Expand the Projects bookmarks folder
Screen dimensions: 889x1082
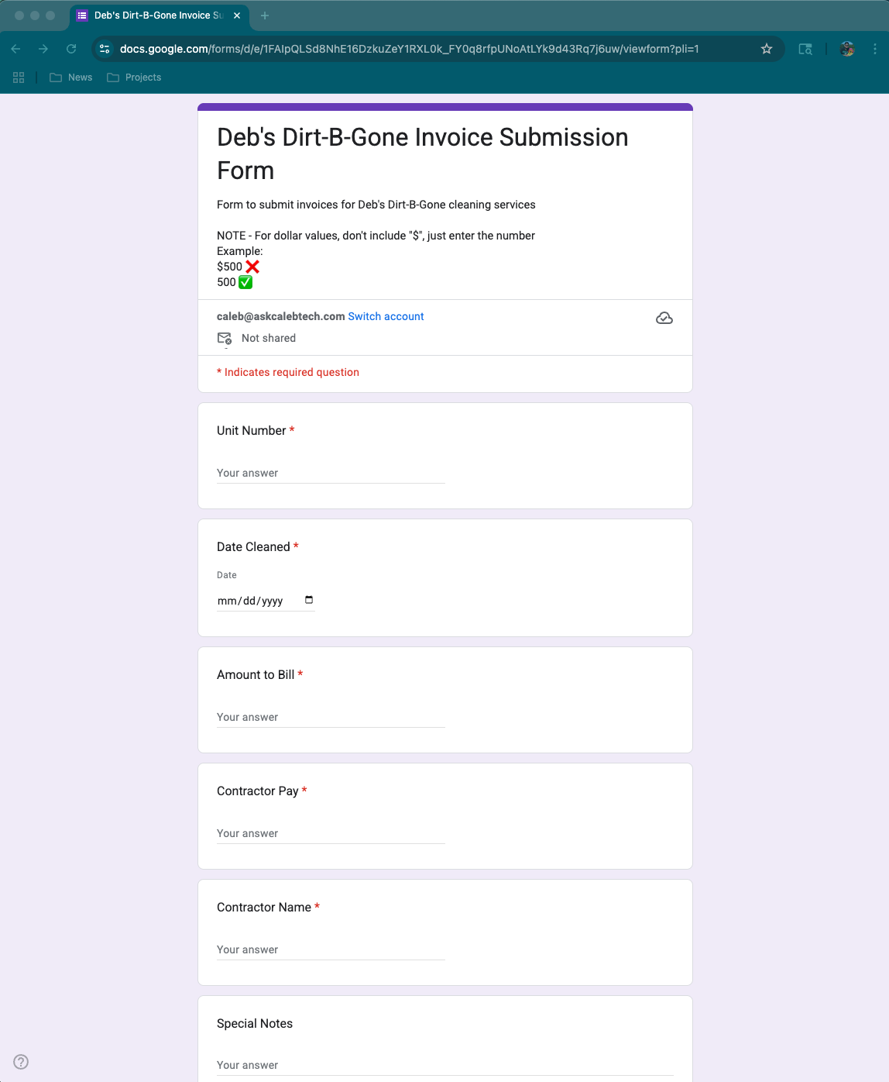click(134, 78)
